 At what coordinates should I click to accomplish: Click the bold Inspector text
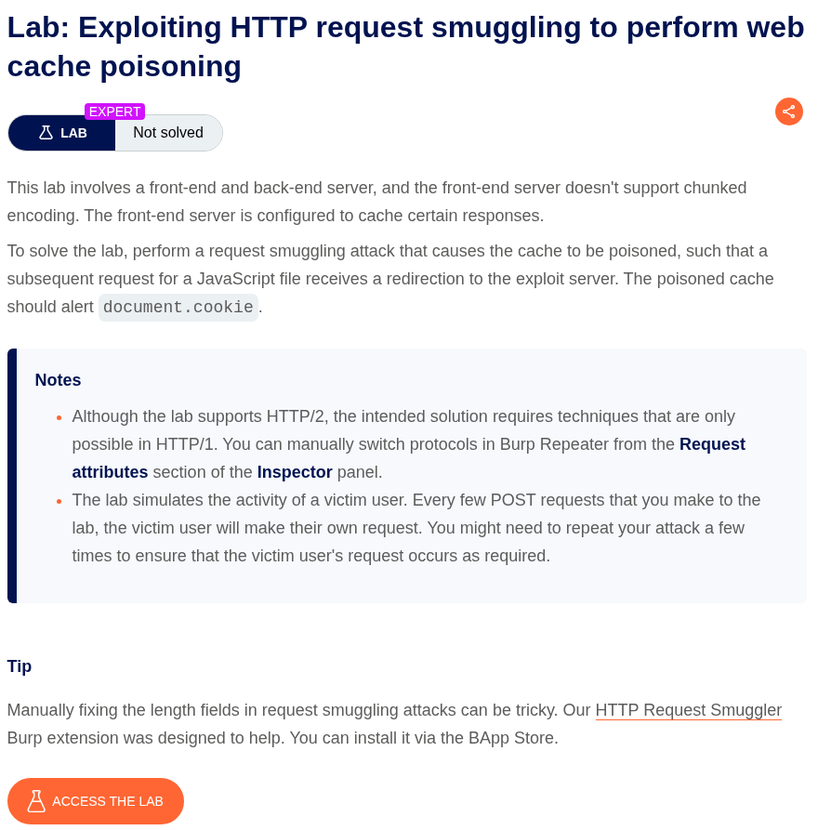tap(295, 472)
